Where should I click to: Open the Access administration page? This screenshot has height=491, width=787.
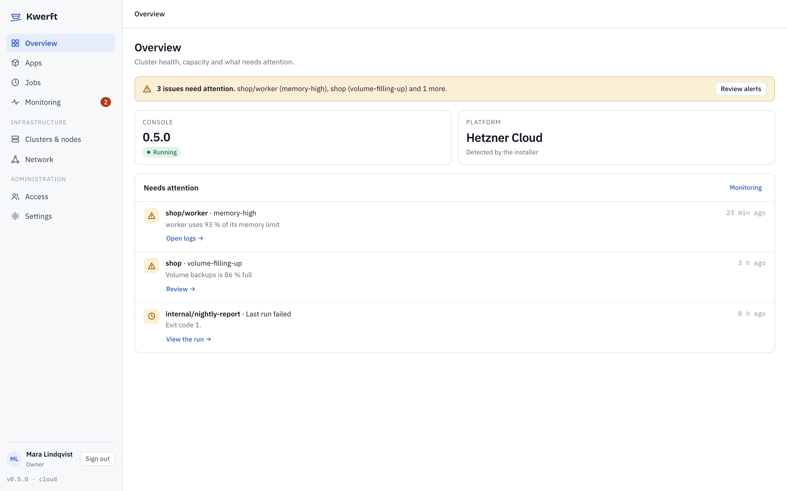(61, 196)
